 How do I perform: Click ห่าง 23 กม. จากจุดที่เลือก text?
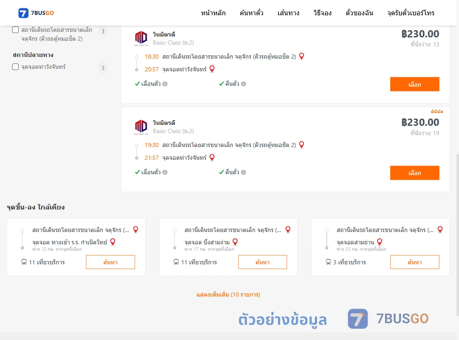(x=361, y=249)
